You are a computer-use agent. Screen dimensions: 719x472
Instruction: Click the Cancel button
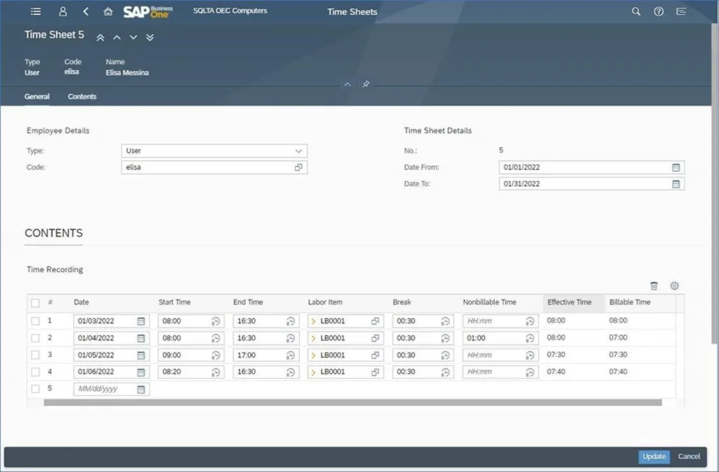(x=689, y=457)
